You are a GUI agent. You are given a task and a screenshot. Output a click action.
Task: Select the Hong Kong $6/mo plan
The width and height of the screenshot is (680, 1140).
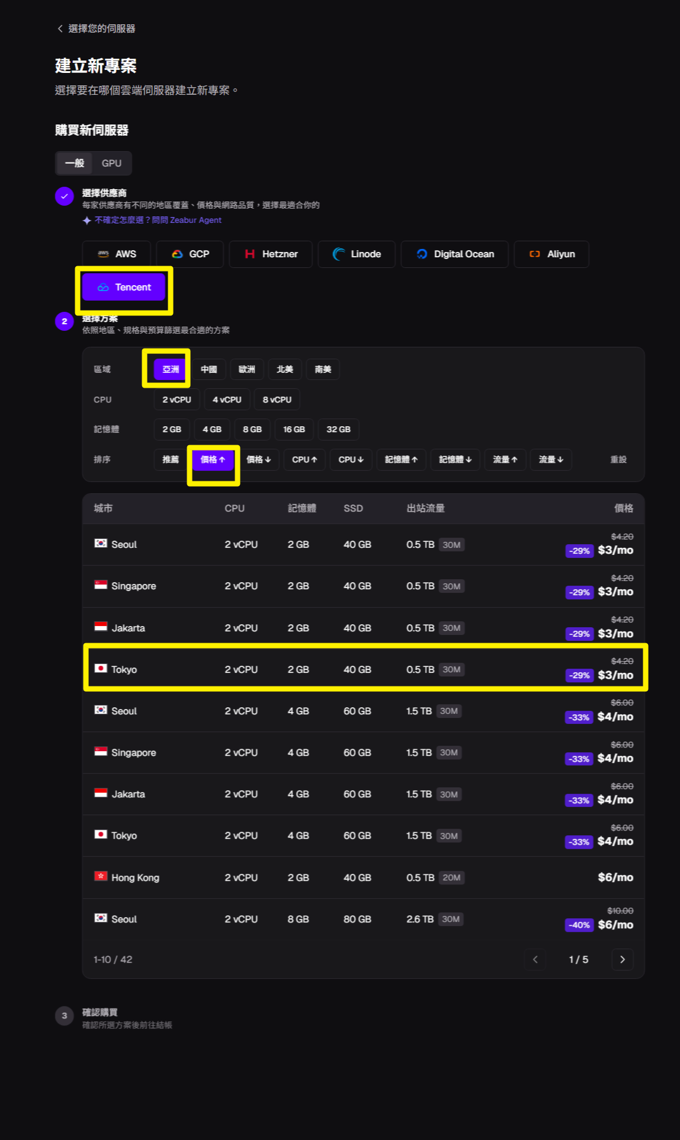(363, 877)
